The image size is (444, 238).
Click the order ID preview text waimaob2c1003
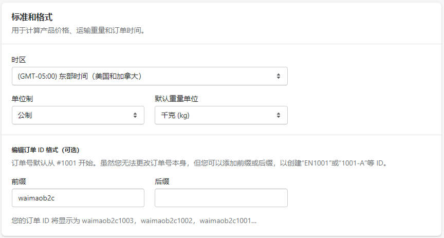pos(107,221)
